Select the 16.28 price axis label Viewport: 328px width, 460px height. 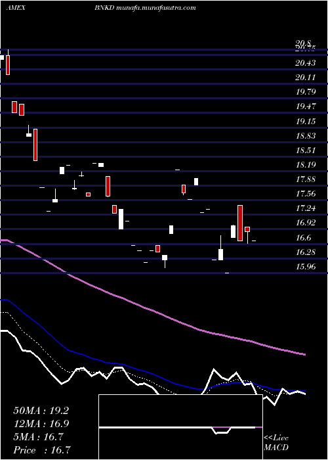(x=306, y=252)
